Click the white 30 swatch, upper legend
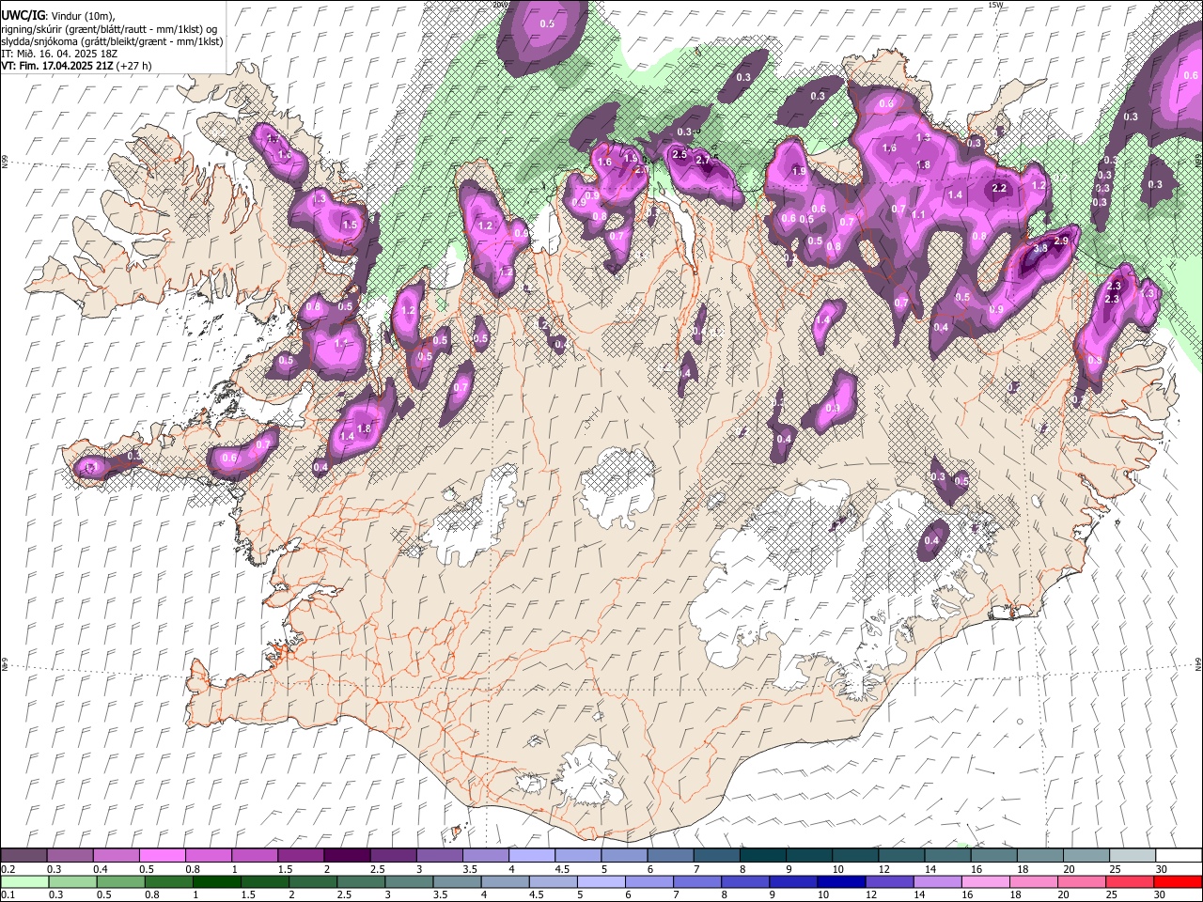This screenshot has height=902, width=1203. click(x=1179, y=856)
